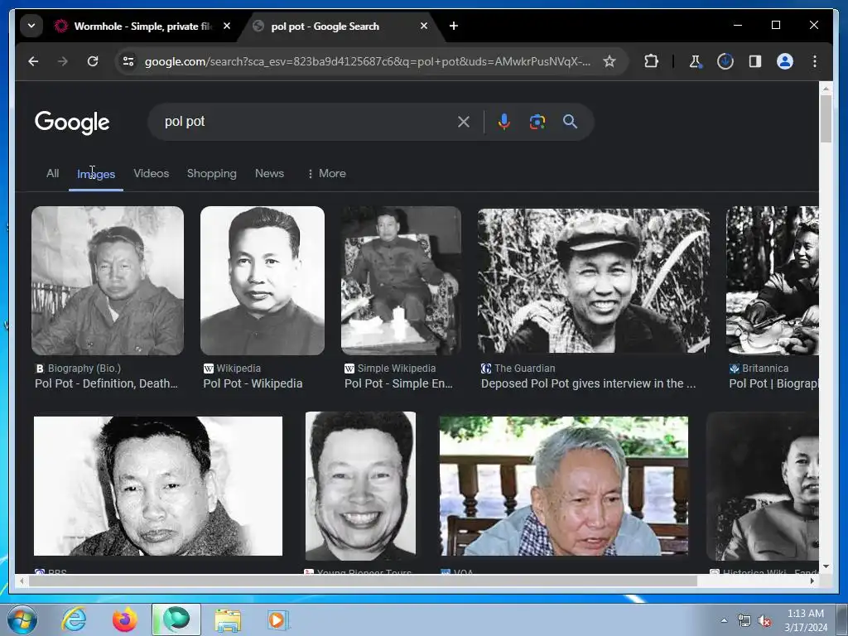Start voice search with microphone

[504, 122]
